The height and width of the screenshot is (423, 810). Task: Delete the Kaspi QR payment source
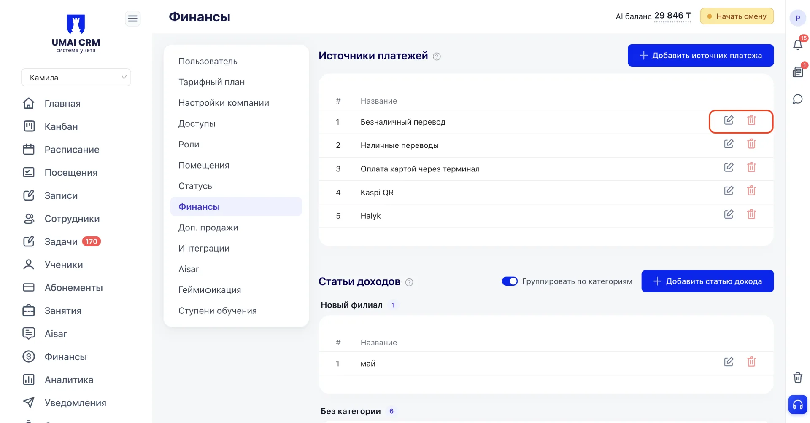[x=751, y=190]
